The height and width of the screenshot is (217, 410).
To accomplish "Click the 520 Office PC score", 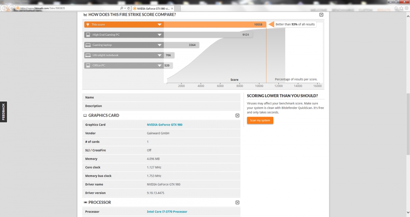I will [167, 66].
